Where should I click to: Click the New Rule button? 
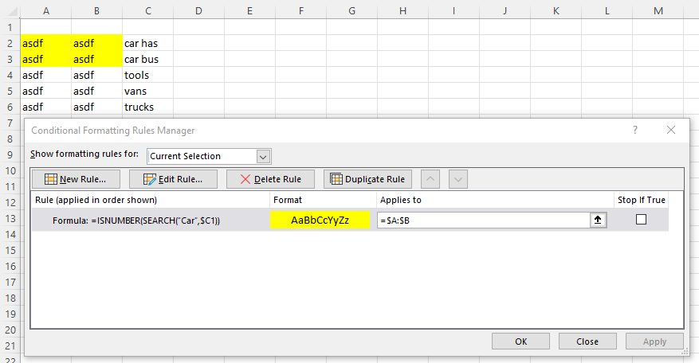tap(76, 179)
